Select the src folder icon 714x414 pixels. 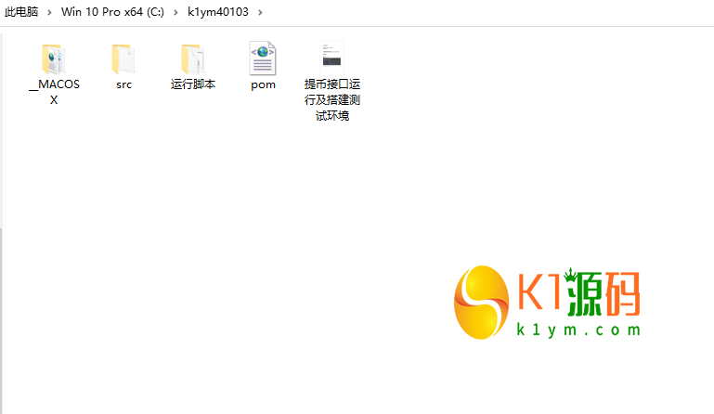coord(123,59)
